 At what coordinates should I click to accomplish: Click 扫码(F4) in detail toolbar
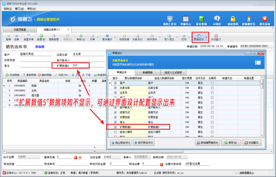point(61,75)
